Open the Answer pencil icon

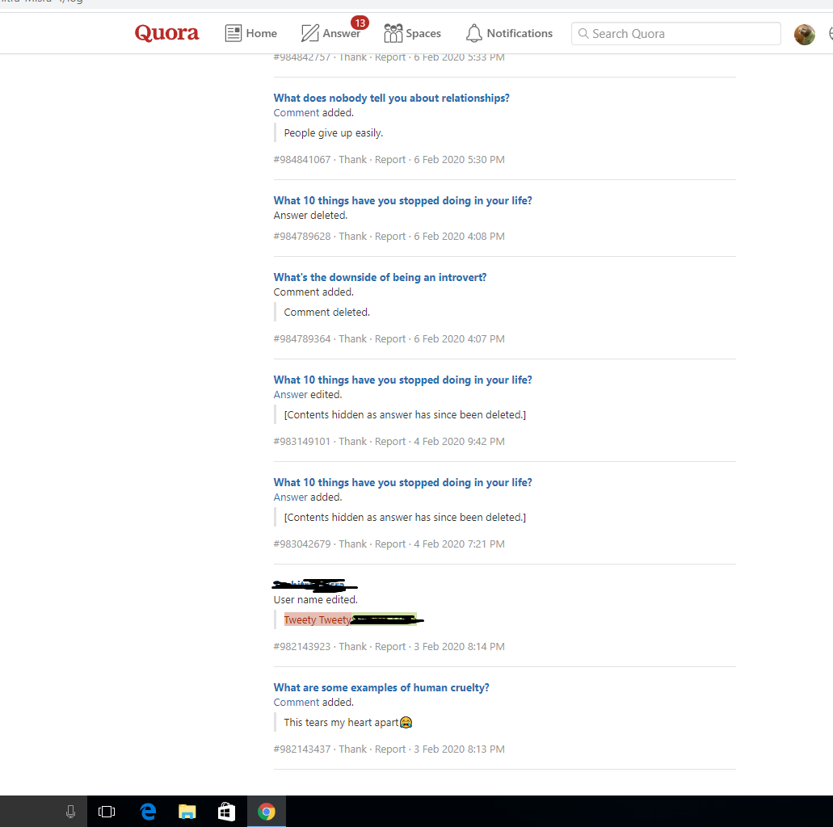pos(310,33)
